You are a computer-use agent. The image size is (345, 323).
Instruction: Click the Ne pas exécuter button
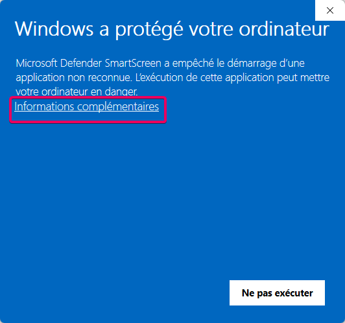(x=277, y=293)
